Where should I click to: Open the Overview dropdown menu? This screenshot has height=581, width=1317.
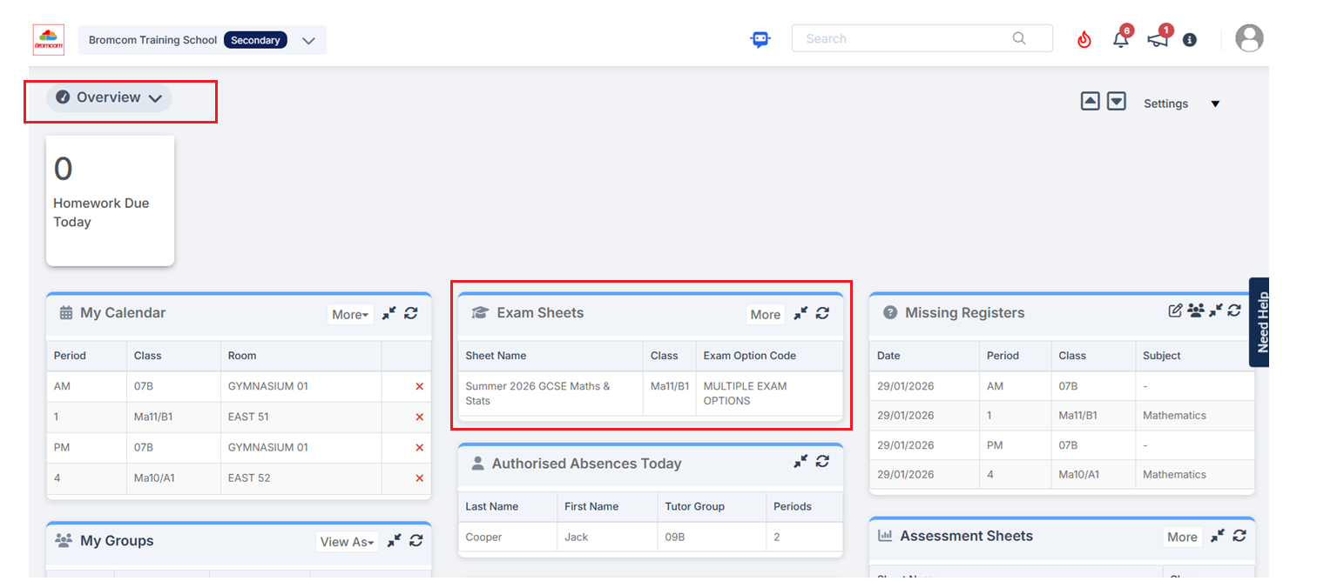(110, 97)
